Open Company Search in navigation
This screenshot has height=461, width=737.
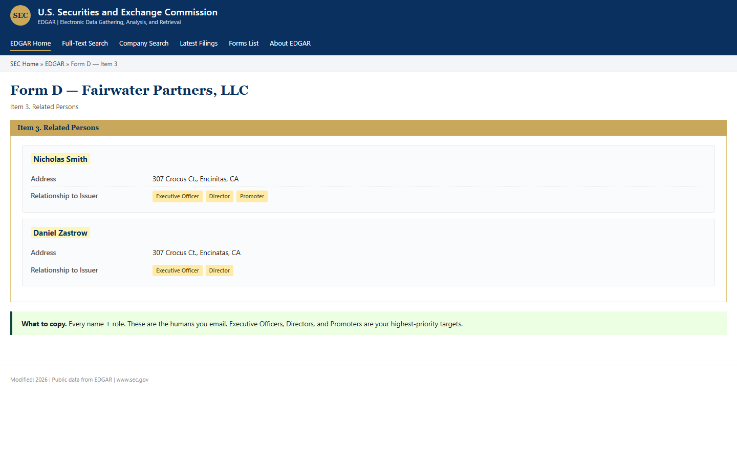pos(144,44)
